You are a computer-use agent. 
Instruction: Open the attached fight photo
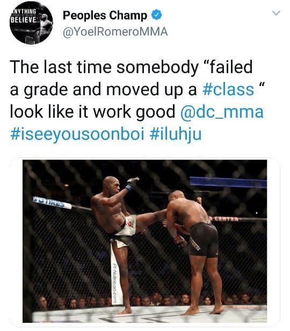click(x=144, y=241)
